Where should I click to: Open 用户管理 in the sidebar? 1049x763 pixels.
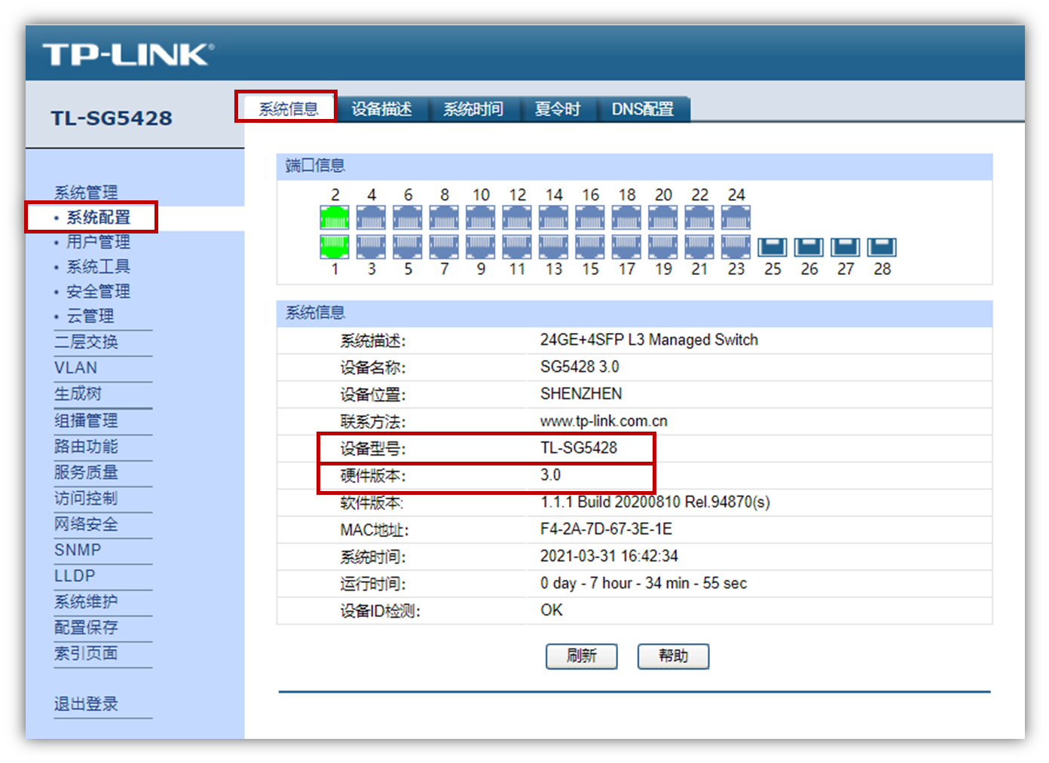(99, 242)
